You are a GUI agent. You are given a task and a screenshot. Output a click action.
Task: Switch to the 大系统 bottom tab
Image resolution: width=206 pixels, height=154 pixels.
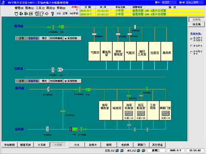(42, 145)
